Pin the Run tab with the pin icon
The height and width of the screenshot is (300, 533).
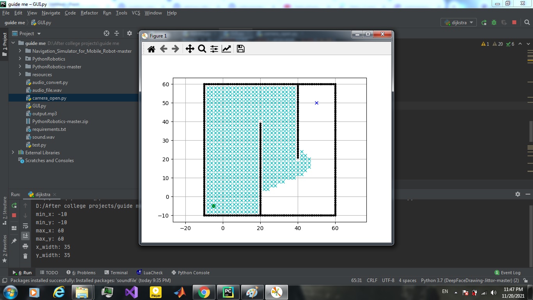coord(14,241)
